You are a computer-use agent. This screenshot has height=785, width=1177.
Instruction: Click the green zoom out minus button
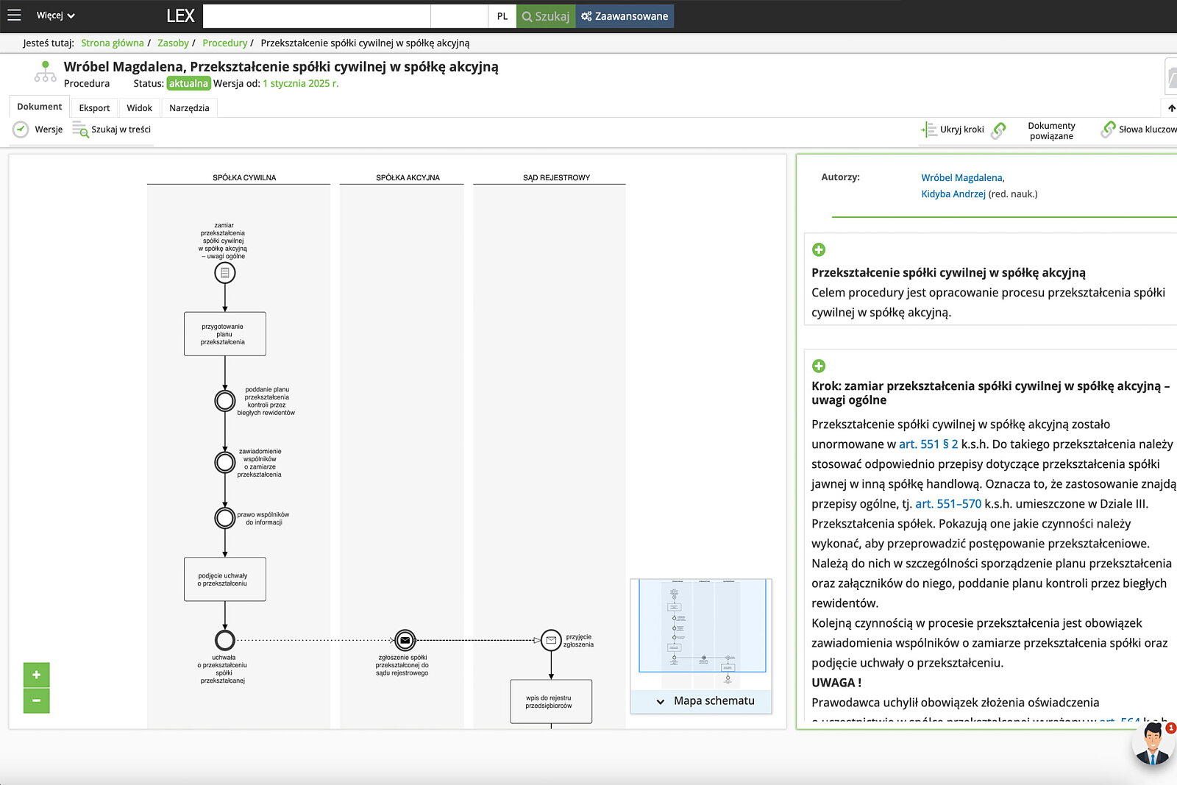pyautogui.click(x=36, y=700)
